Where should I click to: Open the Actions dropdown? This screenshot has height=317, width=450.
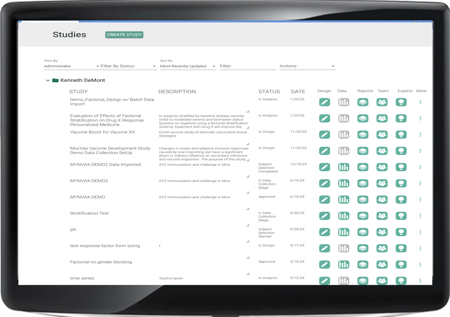pyautogui.click(x=307, y=66)
